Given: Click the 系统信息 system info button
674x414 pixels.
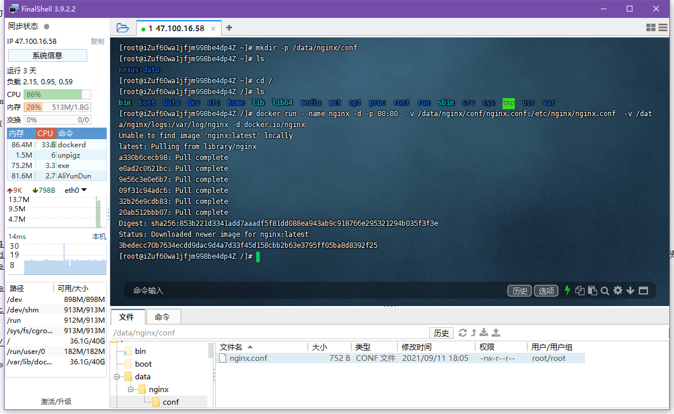Looking at the screenshot, I should [47, 55].
